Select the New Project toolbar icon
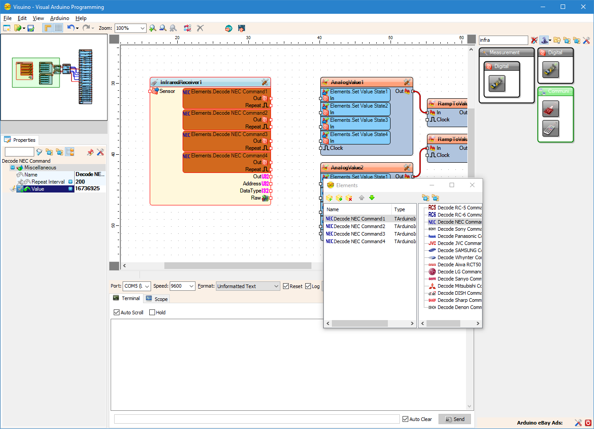 point(7,28)
